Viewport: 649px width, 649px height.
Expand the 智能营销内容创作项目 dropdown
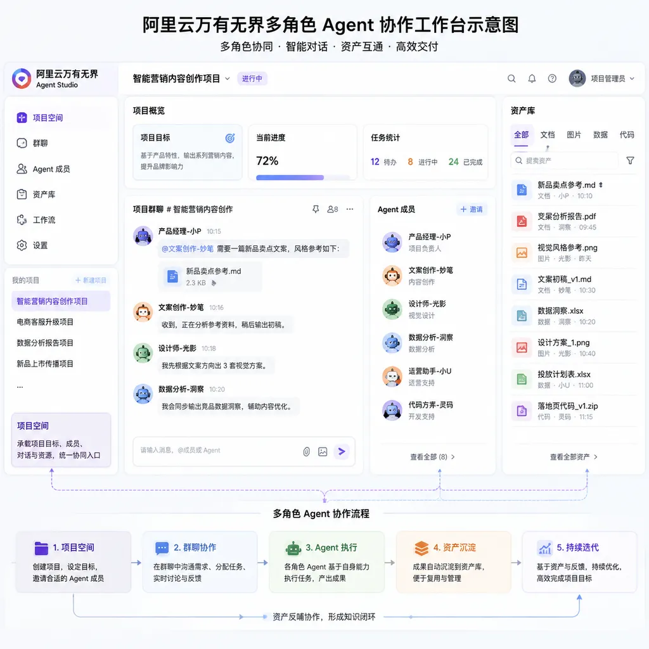pos(228,79)
